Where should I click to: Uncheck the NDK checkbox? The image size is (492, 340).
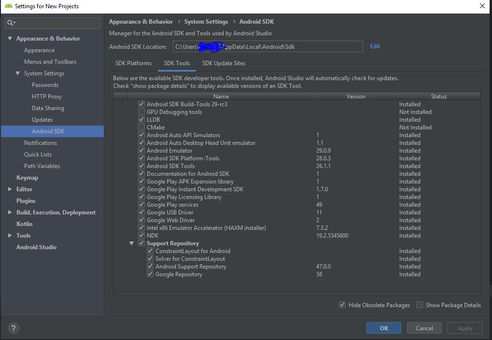click(141, 236)
